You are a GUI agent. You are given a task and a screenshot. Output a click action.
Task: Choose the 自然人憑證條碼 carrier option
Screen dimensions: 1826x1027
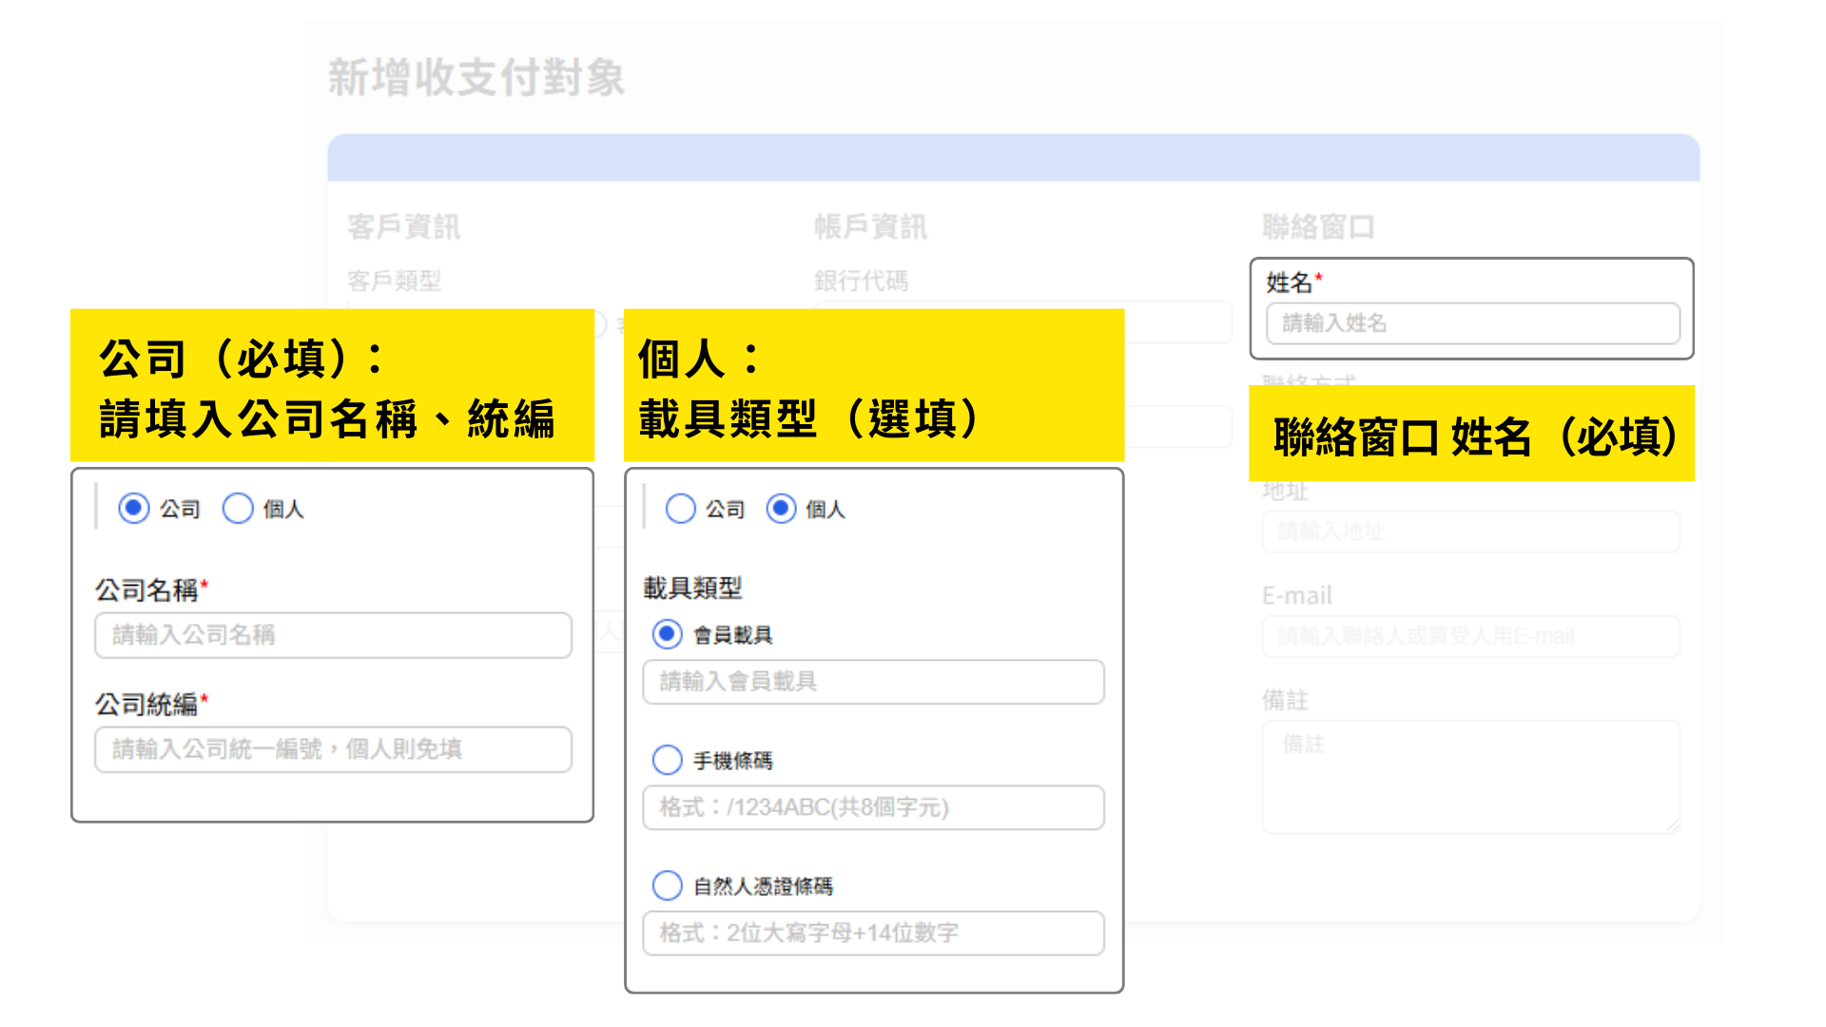point(668,885)
